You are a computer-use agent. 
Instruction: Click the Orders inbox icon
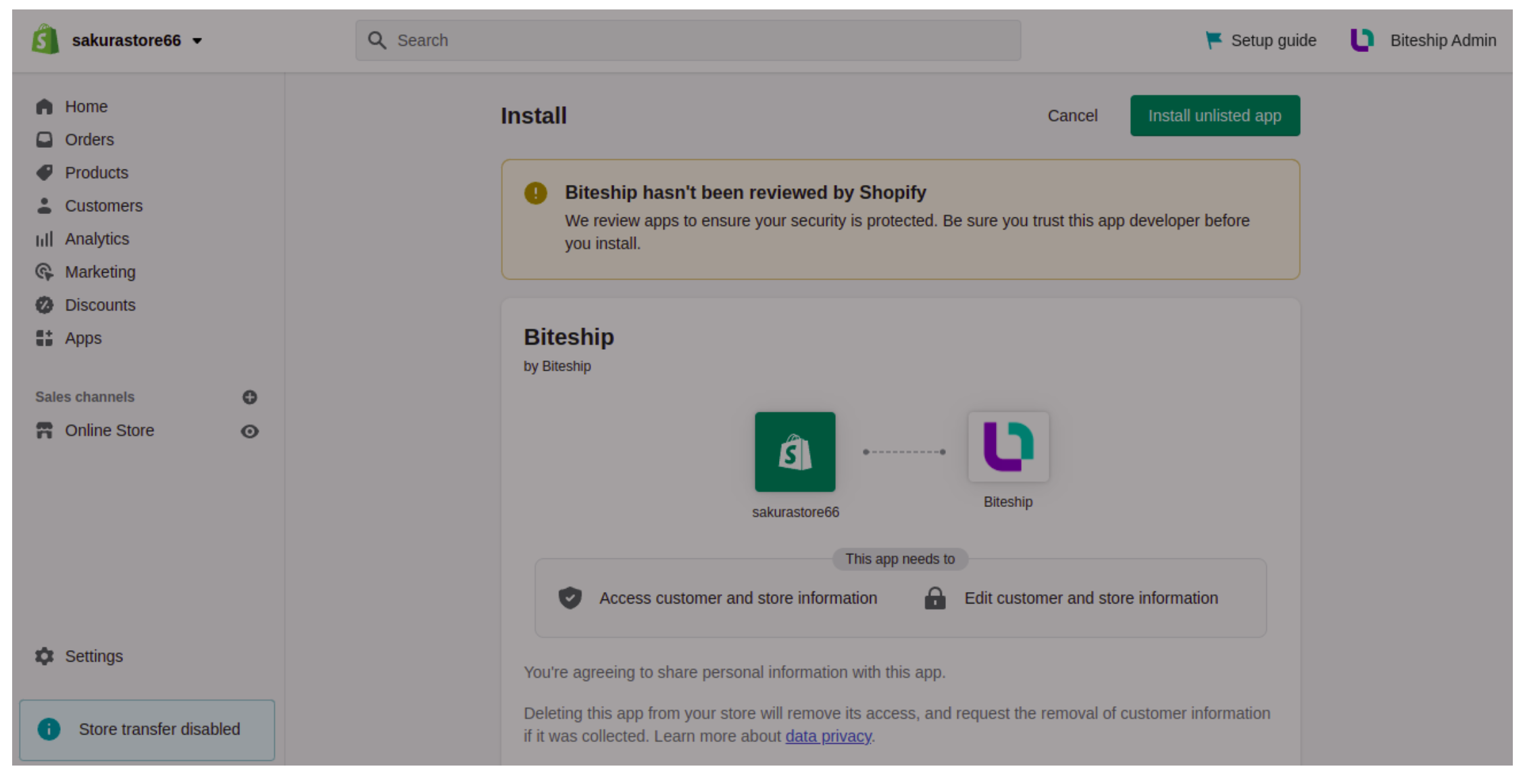(44, 140)
